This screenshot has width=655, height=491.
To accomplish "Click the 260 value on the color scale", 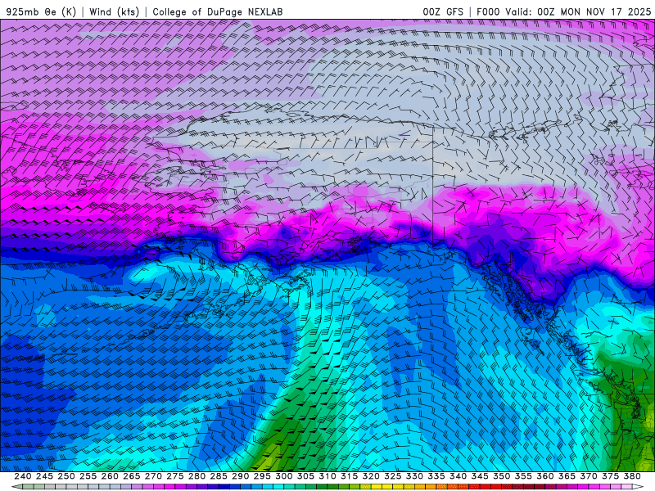I will tap(110, 476).
